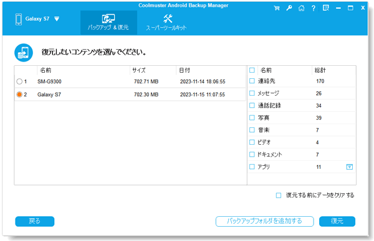Check the ドキュメント checkbox
Viewport: 374px width, 241px height.
pyautogui.click(x=252, y=154)
